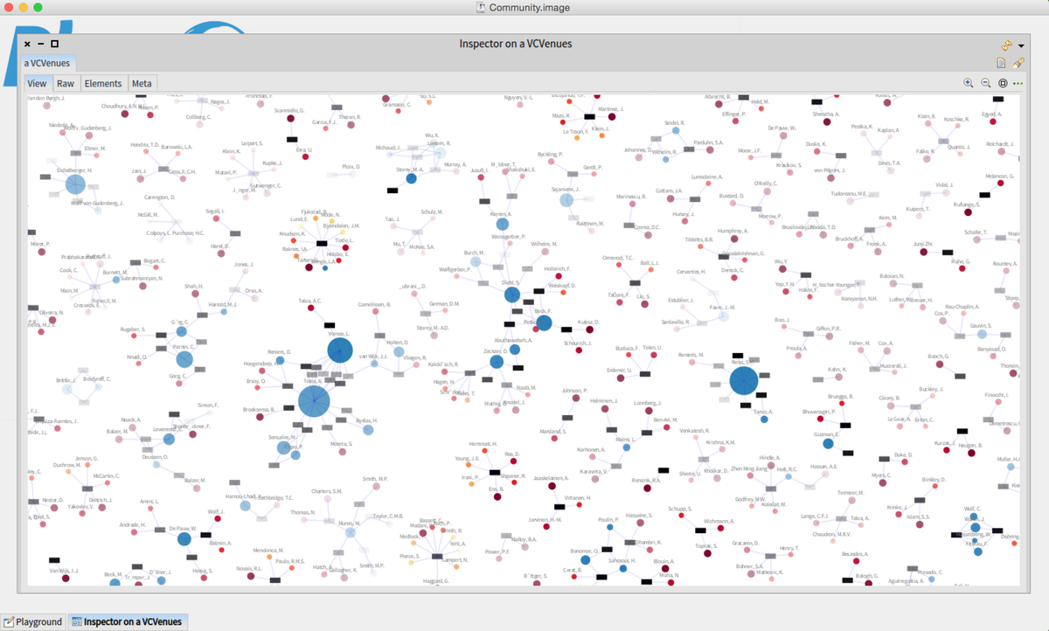This screenshot has height=631, width=1049.
Task: Click the zoom-to-fit icon
Action: pos(1003,83)
